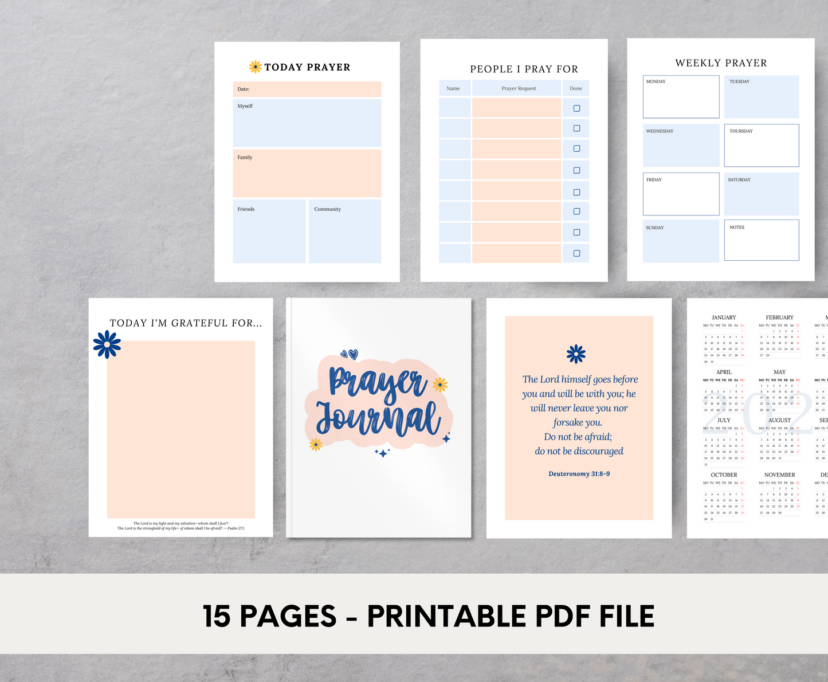Click the OCTOBER calendar month
Screen dimensions: 828x682
click(x=724, y=497)
